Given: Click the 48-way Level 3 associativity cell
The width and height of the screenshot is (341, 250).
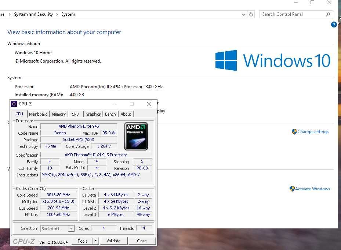Looking at the screenshot, I should [x=143, y=214].
